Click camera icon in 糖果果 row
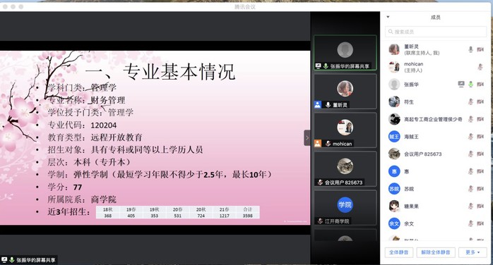Screen dimensions: 493x265 pyautogui.click(x=480, y=207)
